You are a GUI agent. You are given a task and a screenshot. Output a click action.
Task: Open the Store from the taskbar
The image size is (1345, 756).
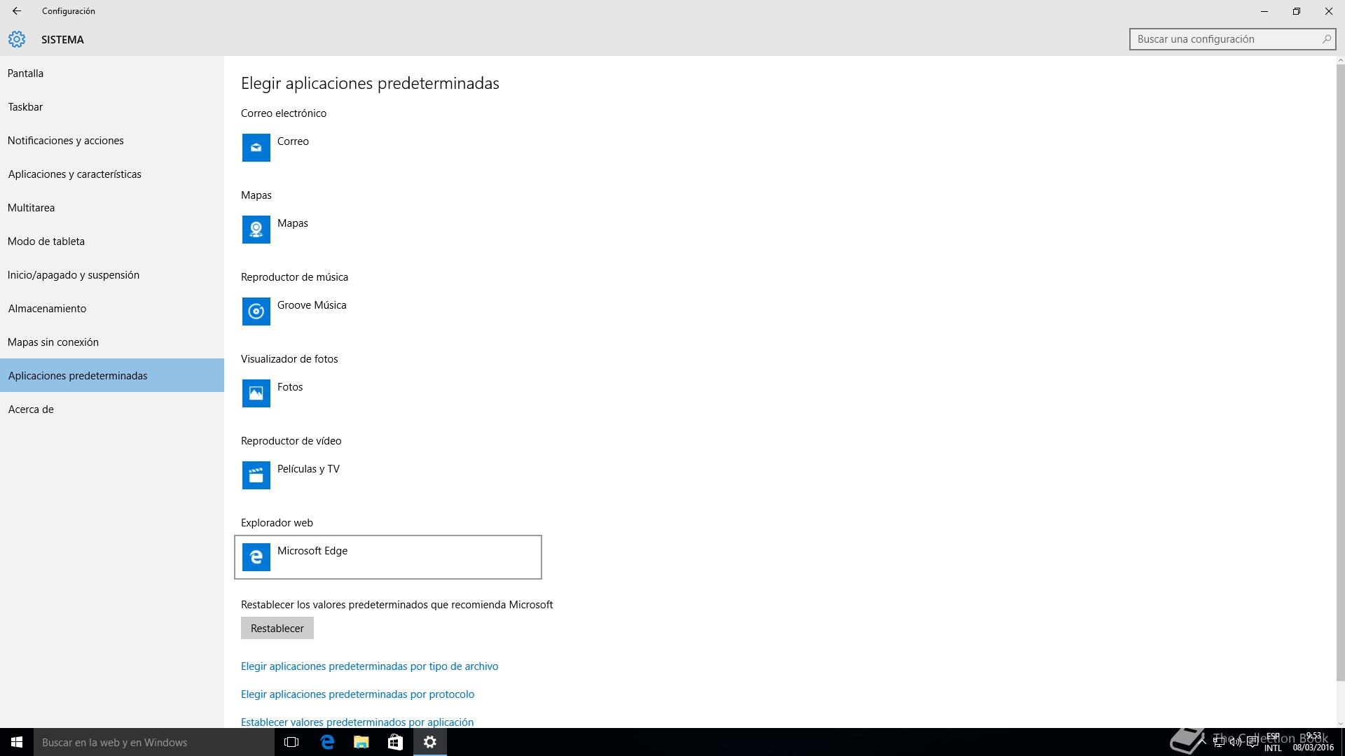coord(395,742)
